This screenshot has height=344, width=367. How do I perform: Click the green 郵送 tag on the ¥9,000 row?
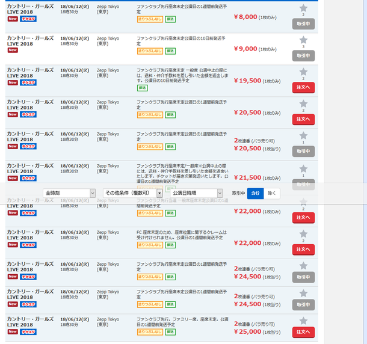170,51
